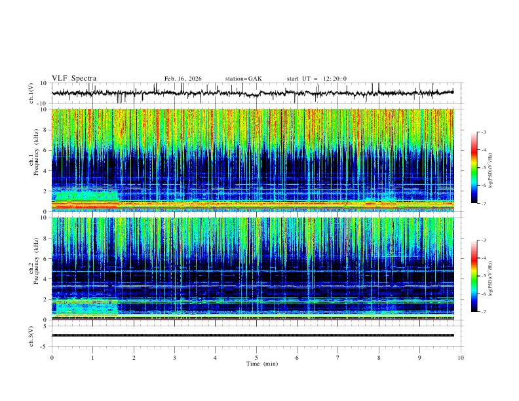This screenshot has width=519, height=401.
Task: Click the ch.2 "Frequency (kHz)" axis label
Action: 36,260
